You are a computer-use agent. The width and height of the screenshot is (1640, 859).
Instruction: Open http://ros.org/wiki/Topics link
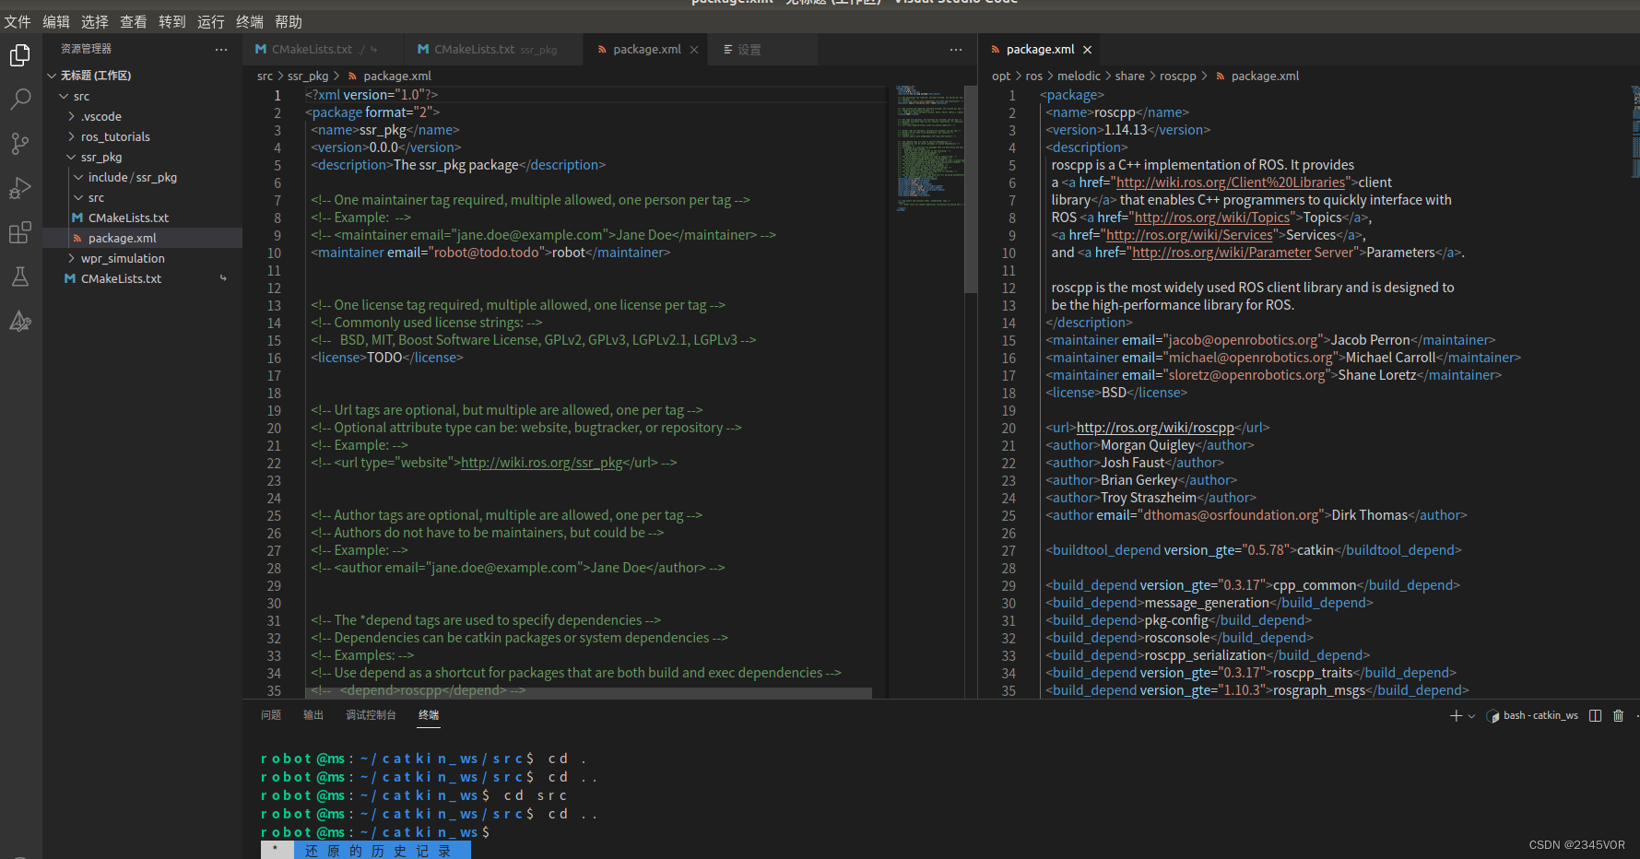pyautogui.click(x=1212, y=218)
